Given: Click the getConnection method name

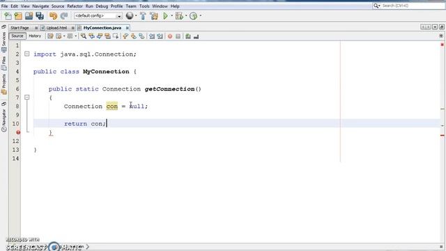Looking at the screenshot, I should [x=169, y=89].
